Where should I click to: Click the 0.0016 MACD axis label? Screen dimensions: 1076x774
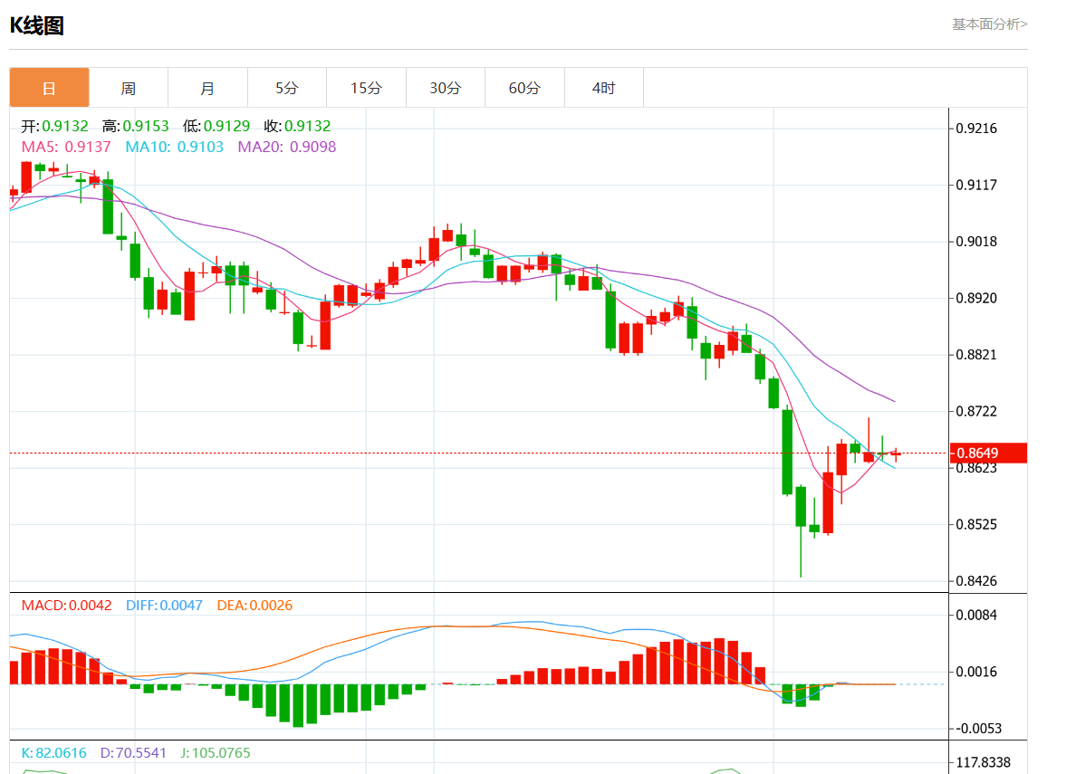click(976, 672)
